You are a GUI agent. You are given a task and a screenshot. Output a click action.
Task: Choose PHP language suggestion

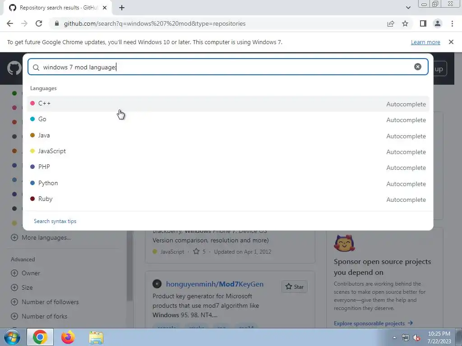(228, 167)
